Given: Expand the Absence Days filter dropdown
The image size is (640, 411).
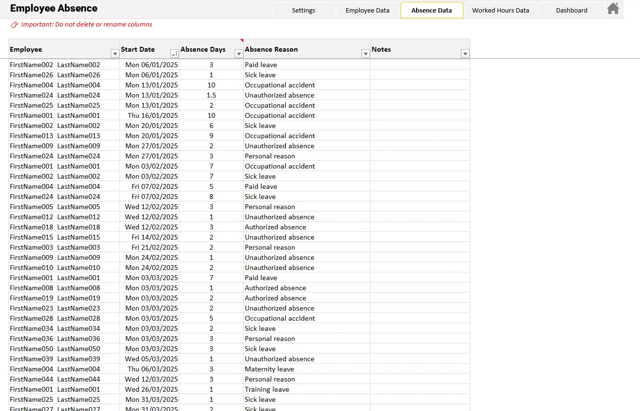Looking at the screenshot, I should tap(238, 54).
